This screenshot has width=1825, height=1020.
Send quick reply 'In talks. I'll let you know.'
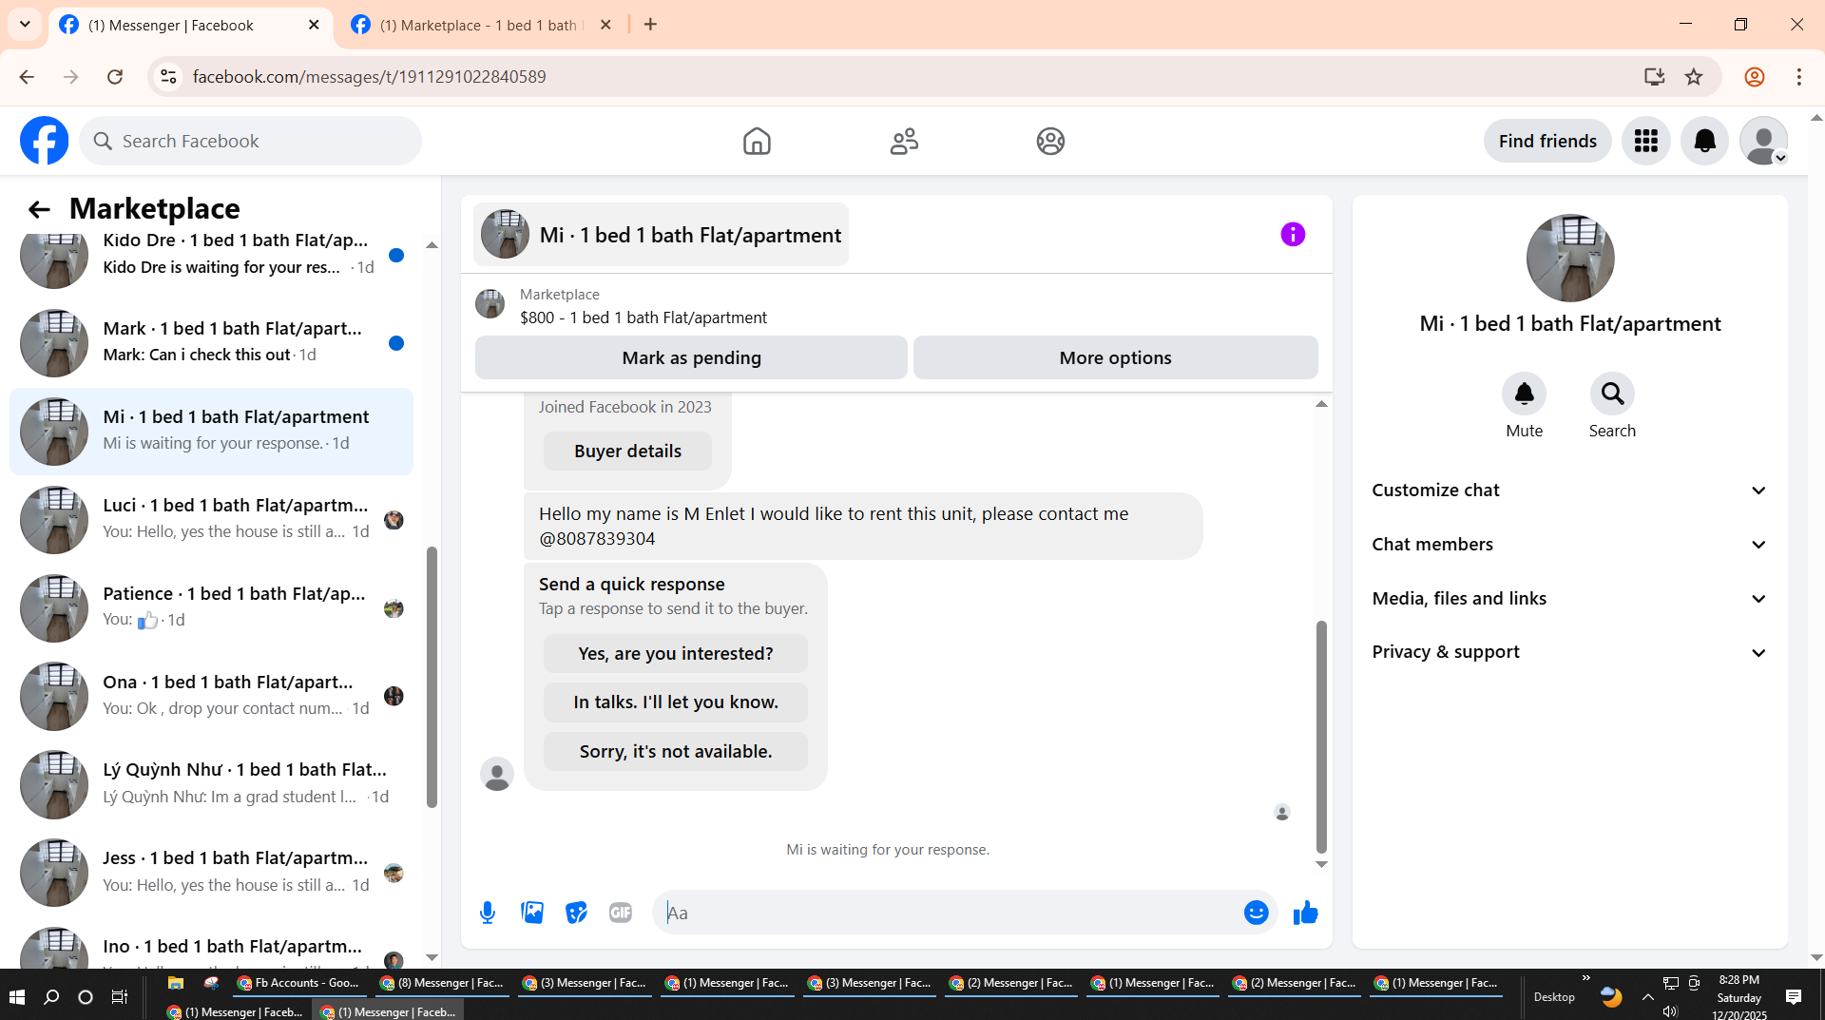(676, 702)
